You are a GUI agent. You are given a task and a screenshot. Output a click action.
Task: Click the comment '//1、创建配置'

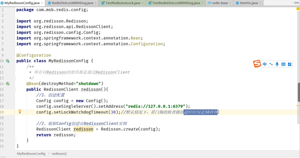[x=51, y=95]
